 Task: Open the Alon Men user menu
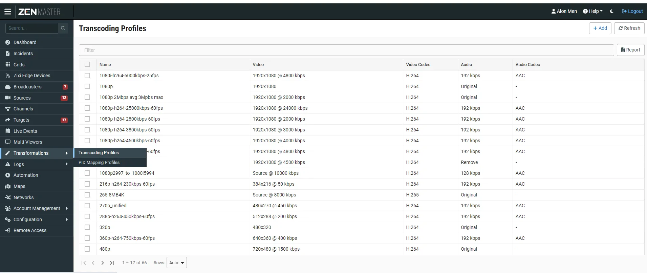[564, 11]
